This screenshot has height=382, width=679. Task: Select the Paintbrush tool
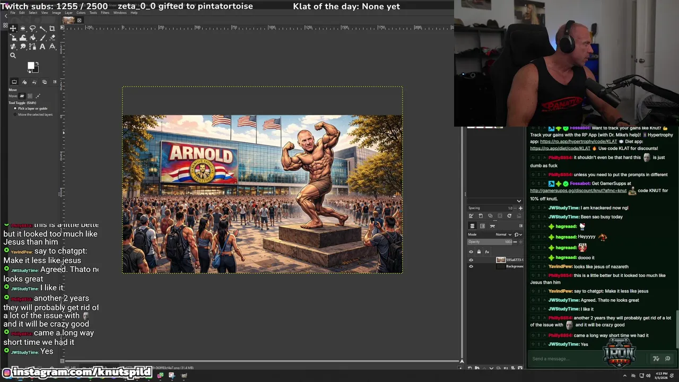pyautogui.click(x=42, y=38)
